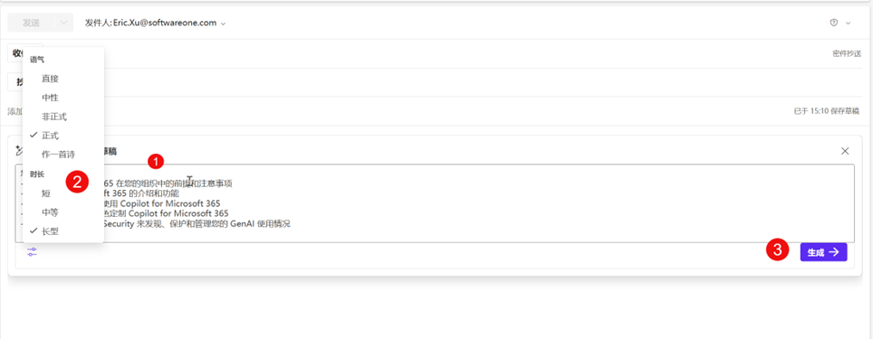Open the 发件人 sender address dropdown
The width and height of the screenshot is (873, 339).
coord(156,23)
